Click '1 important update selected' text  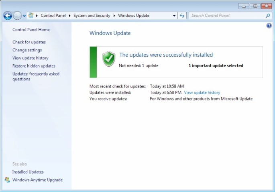(216, 65)
